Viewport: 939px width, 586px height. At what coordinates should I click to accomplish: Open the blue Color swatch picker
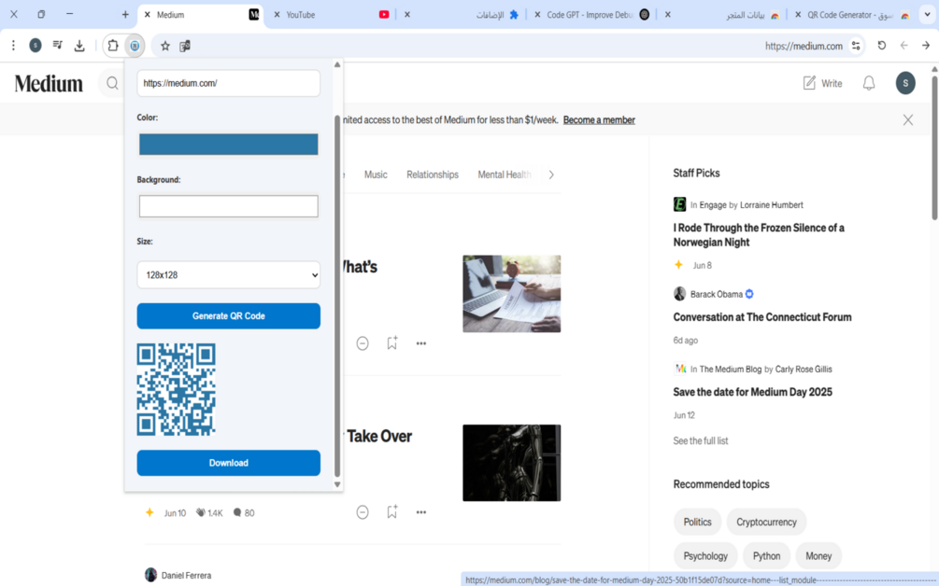point(229,144)
